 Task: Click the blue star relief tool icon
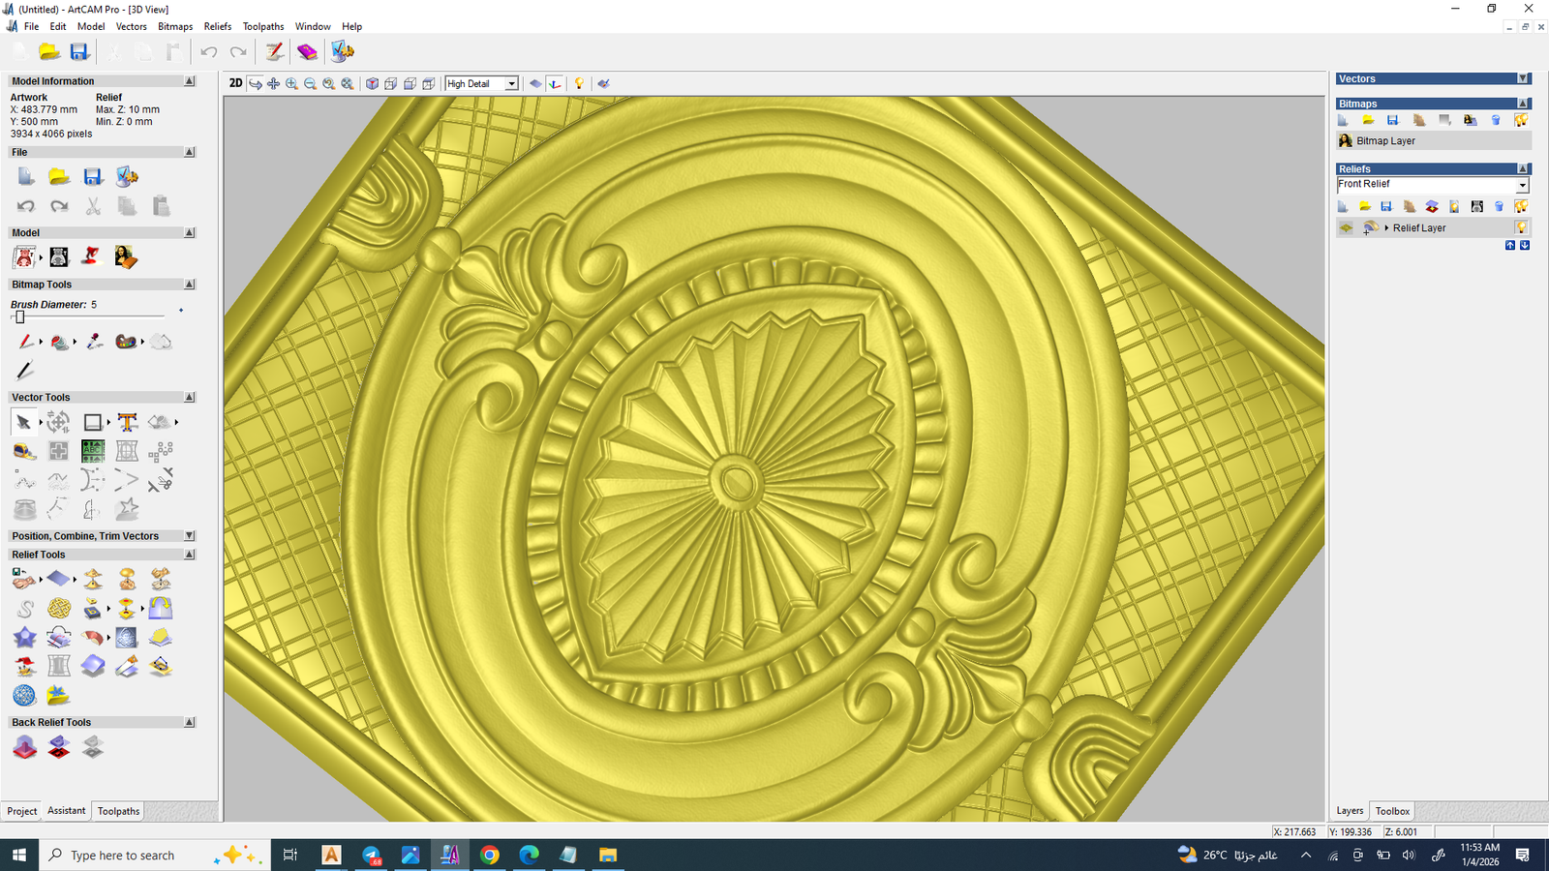pyautogui.click(x=24, y=638)
